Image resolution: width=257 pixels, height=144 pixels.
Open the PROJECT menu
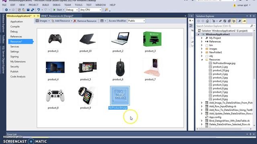pos(33,5)
